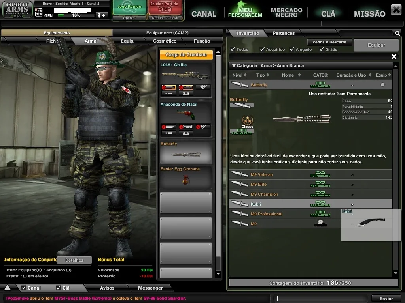The image size is (405, 303).
Task: Click Permanente icon on Kukri row
Action: 320,204
